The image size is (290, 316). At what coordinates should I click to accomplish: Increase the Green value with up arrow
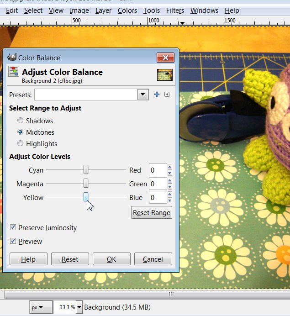click(x=170, y=180)
